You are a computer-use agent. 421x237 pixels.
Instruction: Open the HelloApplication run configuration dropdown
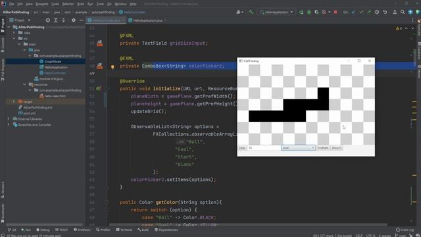click(276, 12)
